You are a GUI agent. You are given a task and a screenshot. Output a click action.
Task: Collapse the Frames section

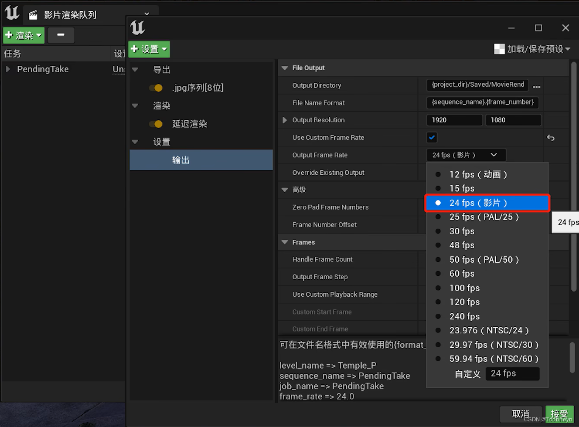284,242
